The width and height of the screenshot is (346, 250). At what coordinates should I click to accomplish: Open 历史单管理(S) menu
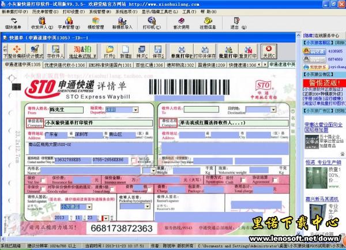(45, 12)
